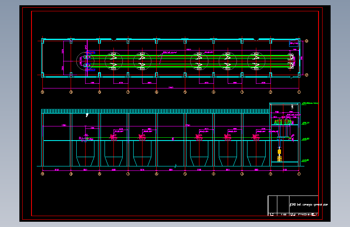
Task: Click the lowest green elevation level marker
Action: pos(305,160)
